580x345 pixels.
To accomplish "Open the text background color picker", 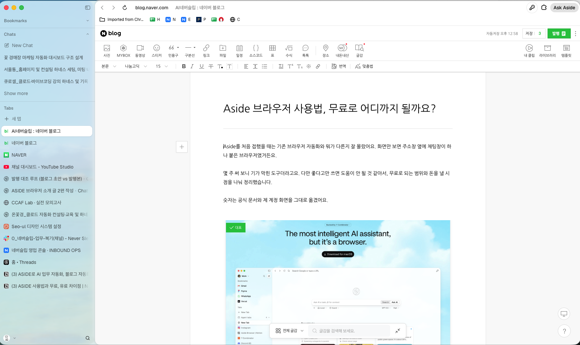I will click(x=229, y=66).
